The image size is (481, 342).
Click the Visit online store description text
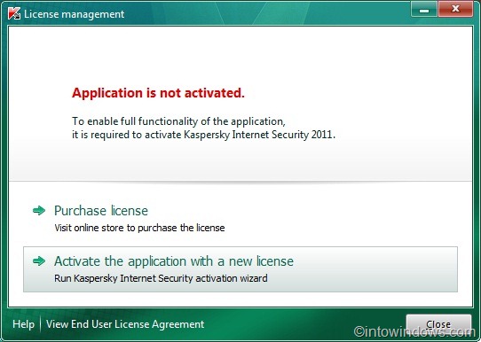139,228
